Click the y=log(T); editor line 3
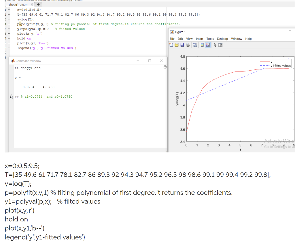The width and height of the screenshot is (295, 249). tap(26, 19)
